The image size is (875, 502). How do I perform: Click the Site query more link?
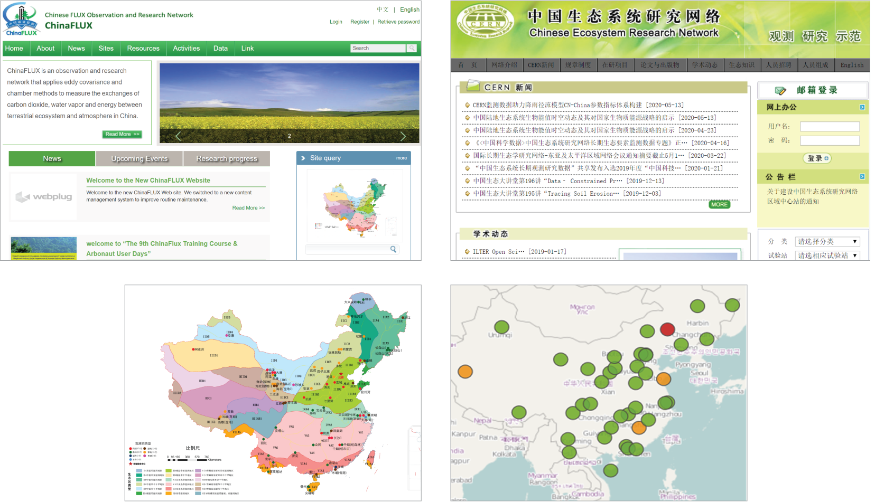[402, 158]
